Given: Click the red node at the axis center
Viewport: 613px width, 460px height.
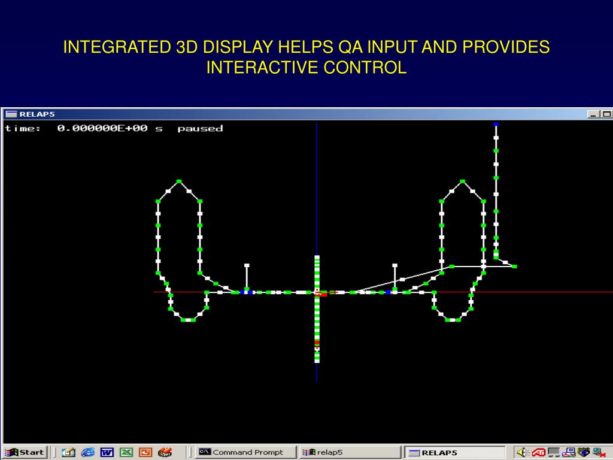Looking at the screenshot, I should coord(322,293).
